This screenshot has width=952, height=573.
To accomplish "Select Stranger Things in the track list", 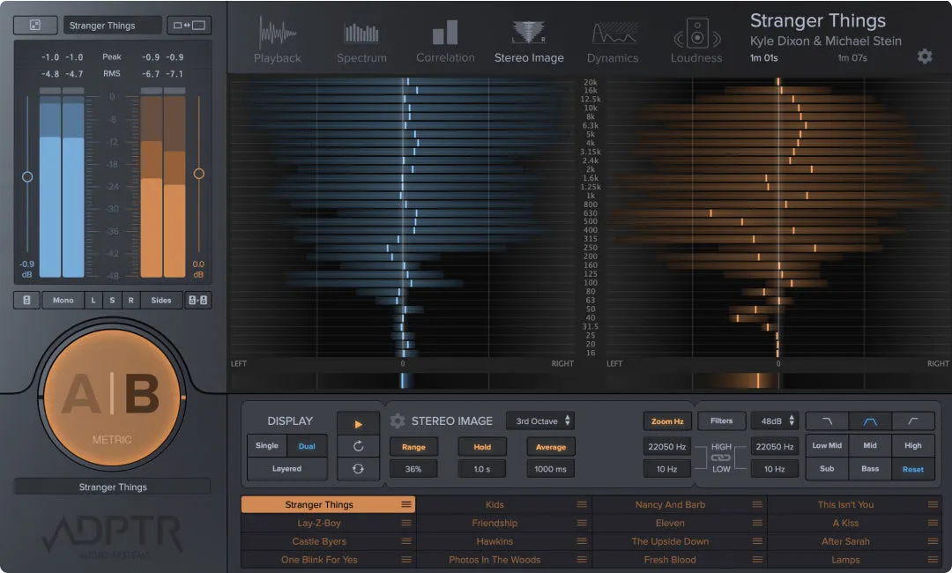I will click(328, 504).
